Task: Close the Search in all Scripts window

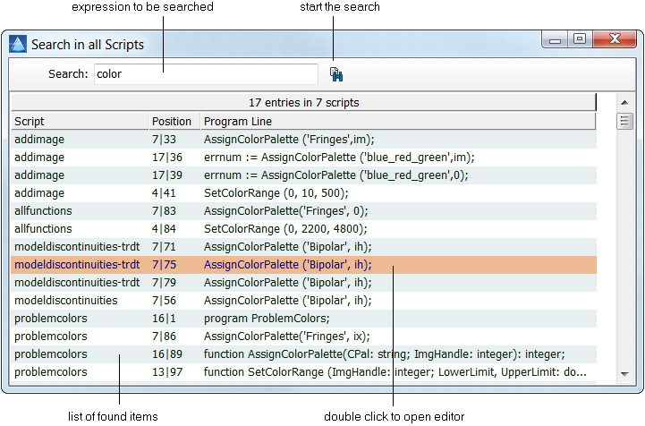Action: (615, 39)
